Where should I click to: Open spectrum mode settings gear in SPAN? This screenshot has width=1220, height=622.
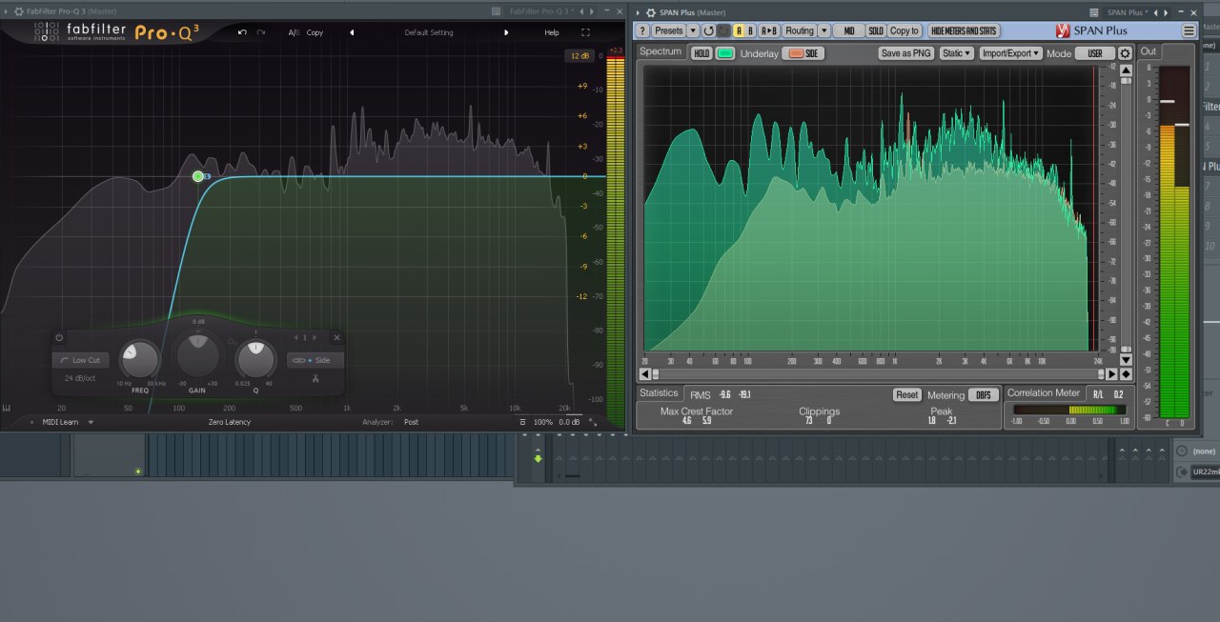coord(1125,53)
